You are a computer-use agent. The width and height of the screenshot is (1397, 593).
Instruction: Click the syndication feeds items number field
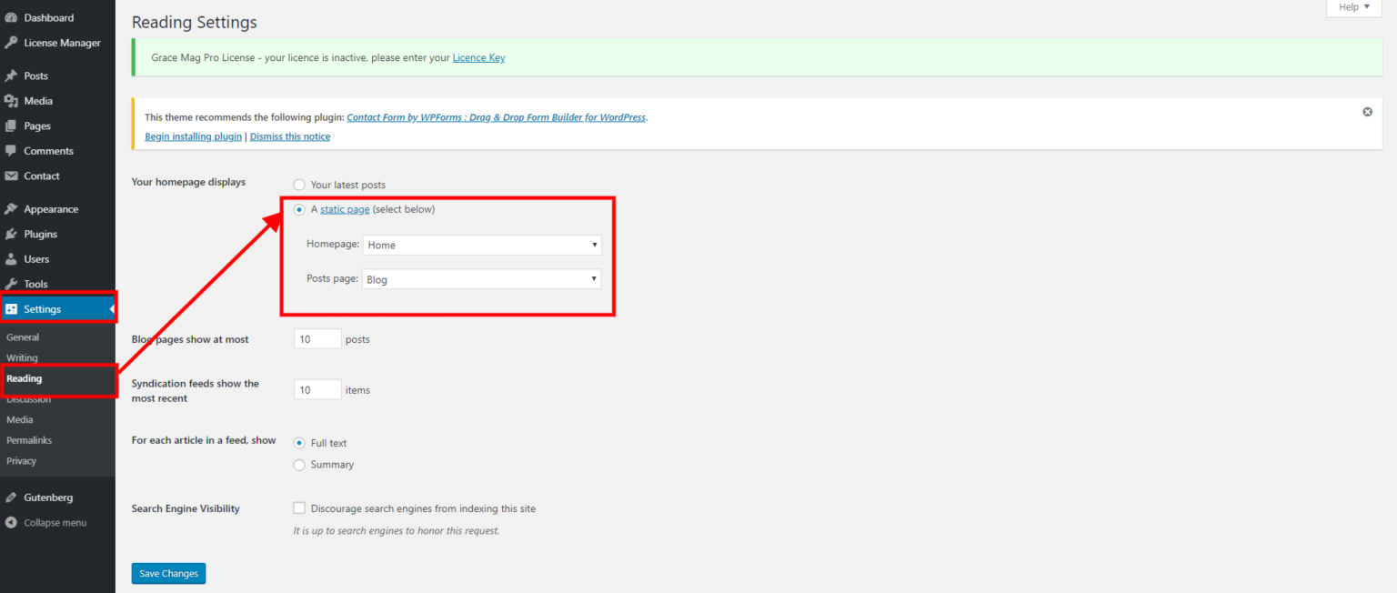[x=317, y=390]
